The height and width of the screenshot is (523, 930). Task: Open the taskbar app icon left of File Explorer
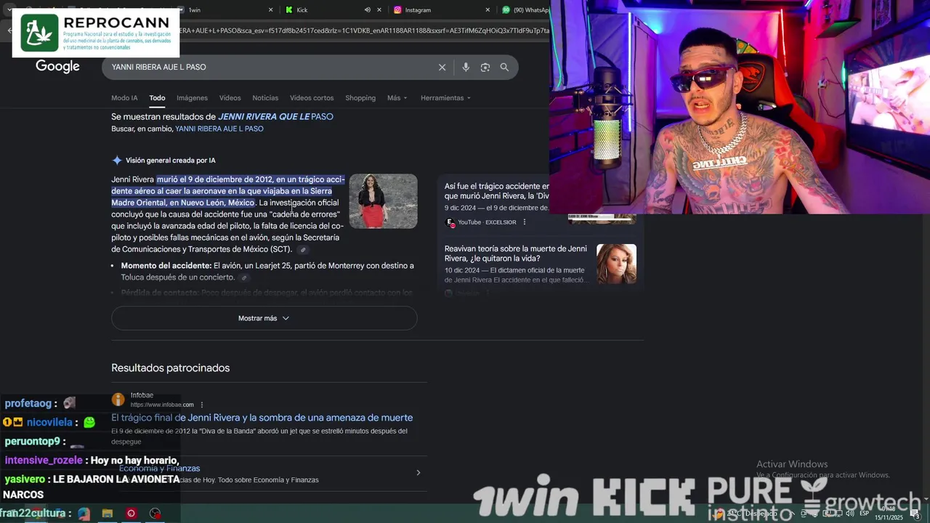[84, 514]
